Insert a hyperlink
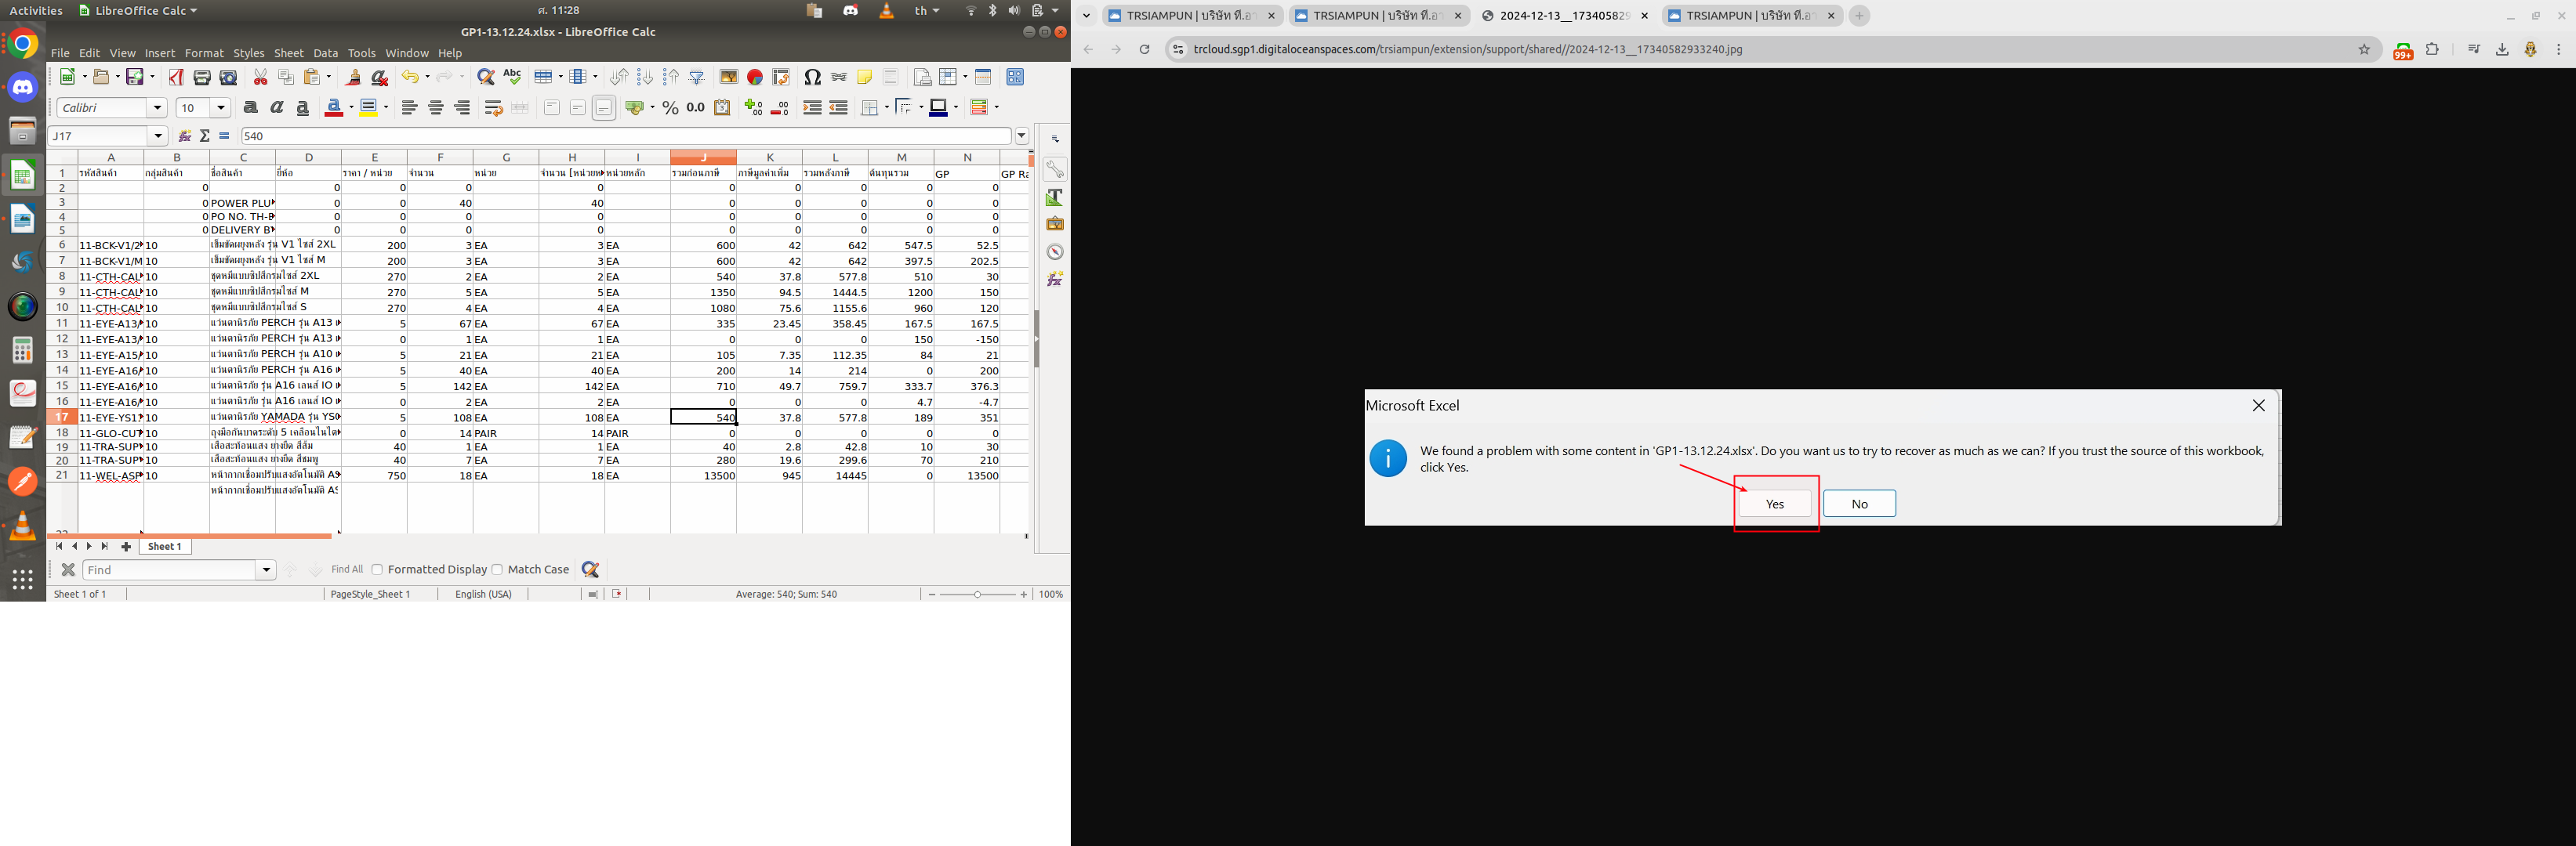The image size is (2576, 846). tap(838, 77)
